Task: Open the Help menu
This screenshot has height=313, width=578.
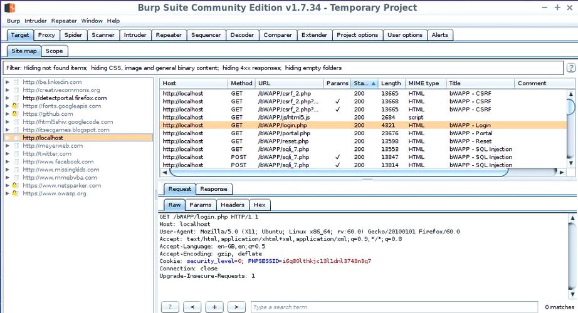Action: [x=113, y=21]
